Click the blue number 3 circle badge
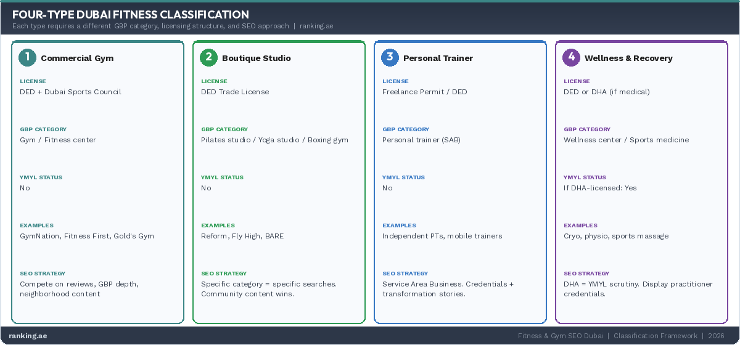The height and width of the screenshot is (345, 740). click(390, 58)
